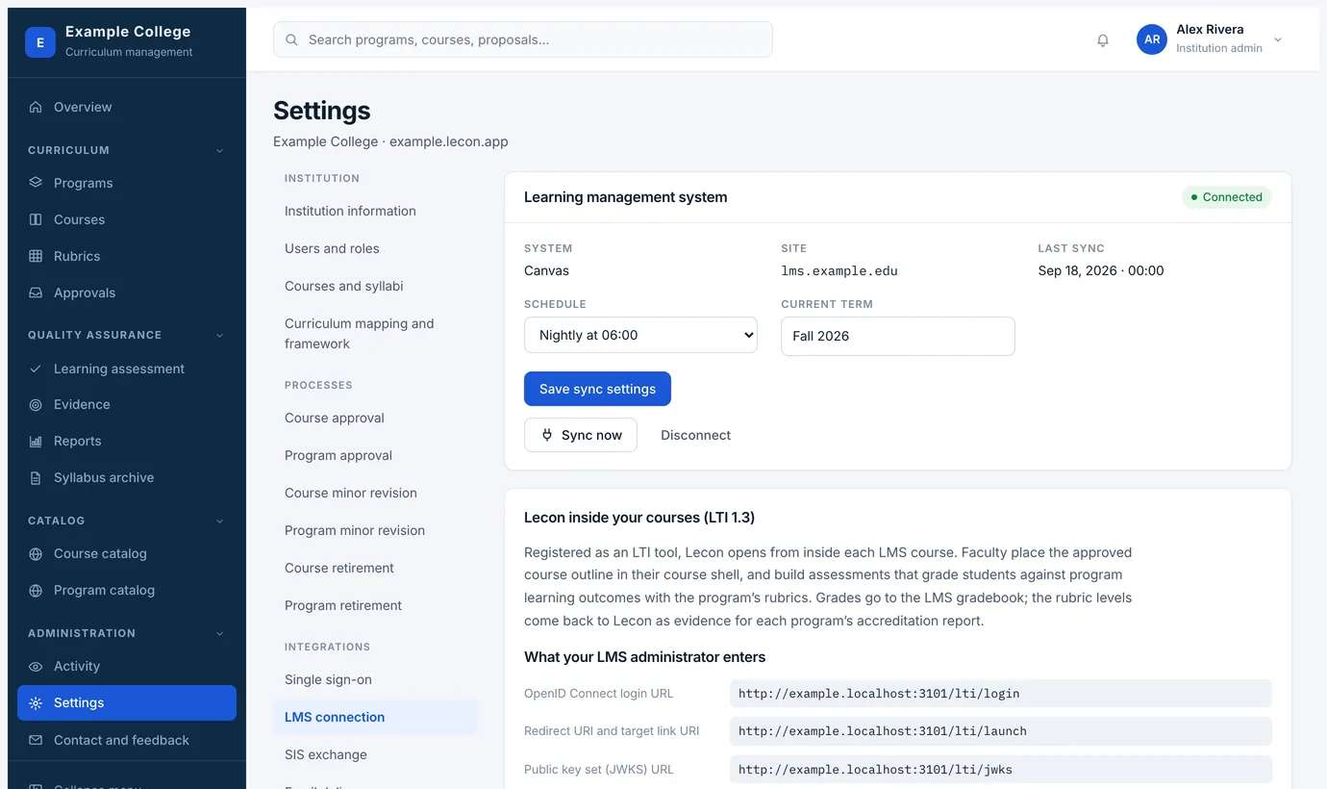
Task: Click the Activity eye icon
Action: [36, 667]
